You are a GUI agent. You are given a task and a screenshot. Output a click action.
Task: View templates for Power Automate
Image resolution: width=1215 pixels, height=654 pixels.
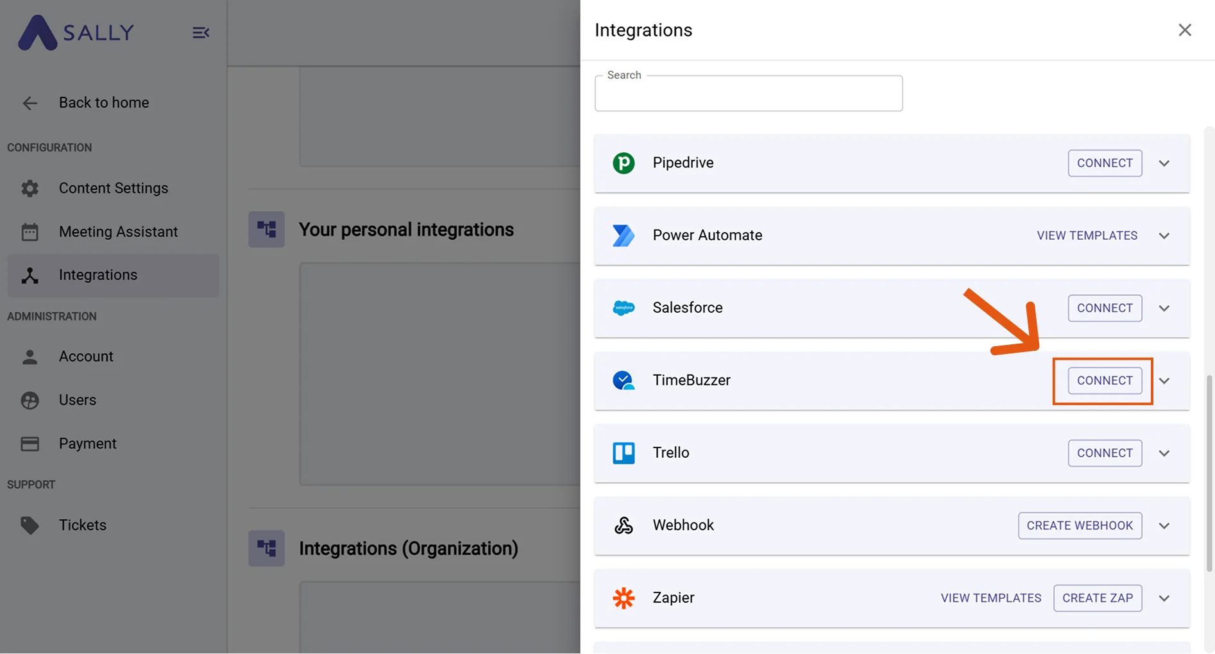click(x=1087, y=235)
